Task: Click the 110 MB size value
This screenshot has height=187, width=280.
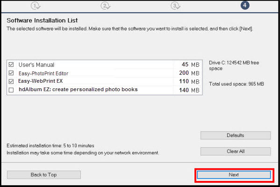Action: pos(189,82)
